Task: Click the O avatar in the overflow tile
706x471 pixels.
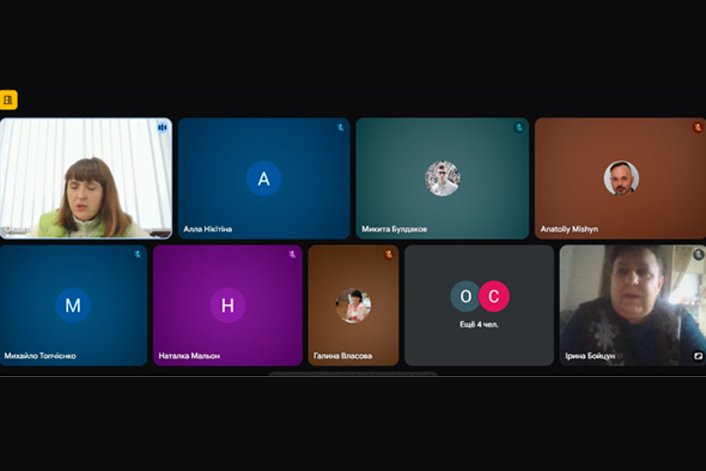Action: click(465, 296)
